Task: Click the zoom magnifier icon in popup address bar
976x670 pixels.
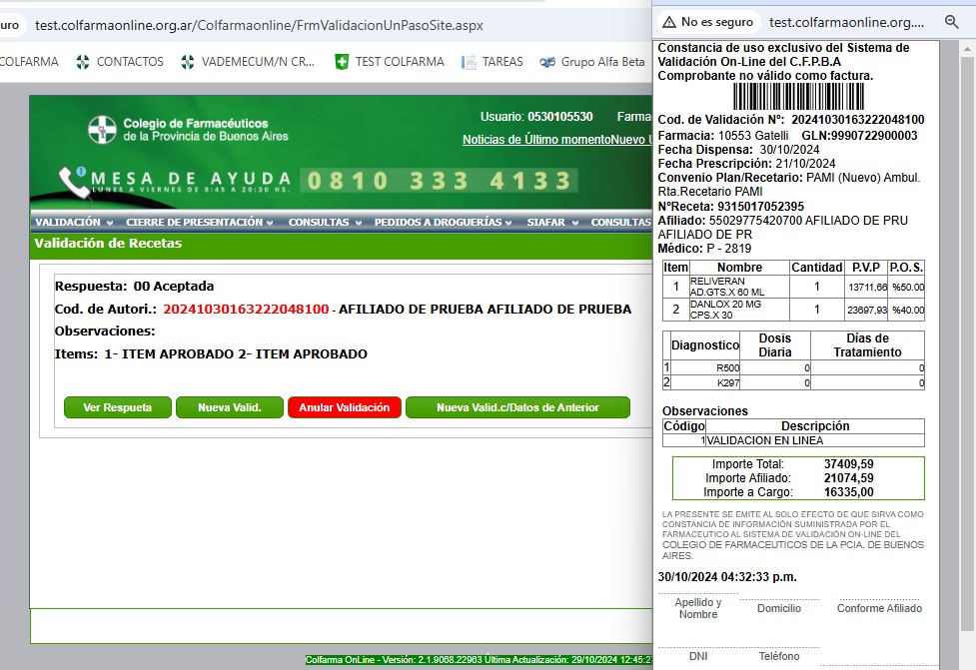Action: pos(951,22)
